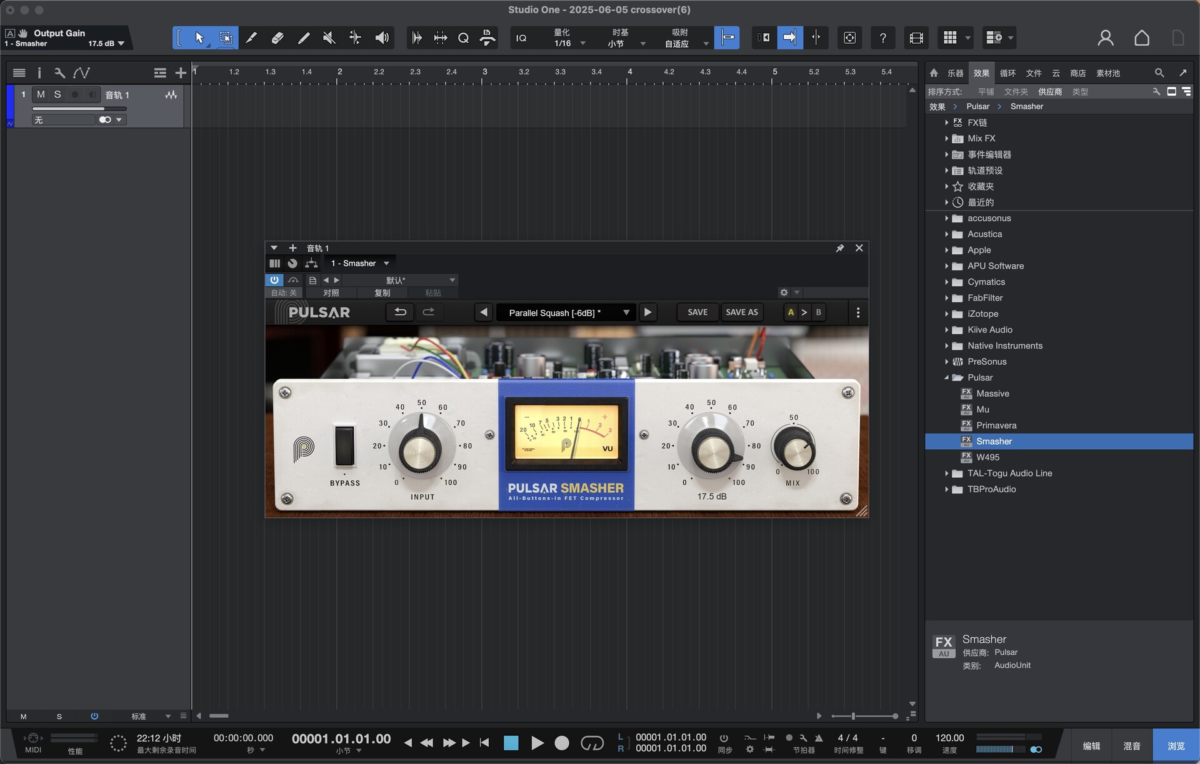Click 对照 compare button
The width and height of the screenshot is (1200, 764).
(331, 292)
